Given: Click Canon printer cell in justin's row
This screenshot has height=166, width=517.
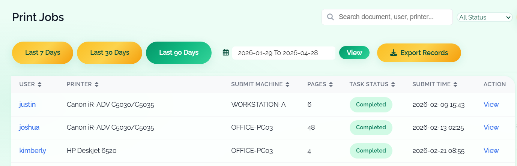Looking at the screenshot, I should point(110,105).
